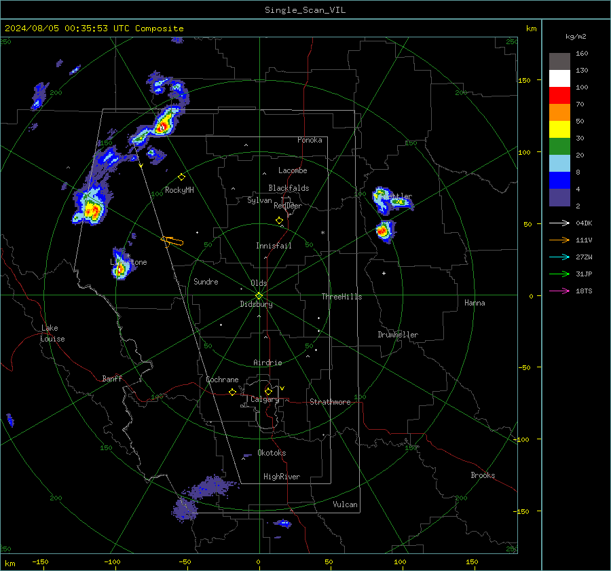This screenshot has height=571, width=611.
Task: Select the yellow diamond marker under Cochrane
Action: pyautogui.click(x=232, y=392)
